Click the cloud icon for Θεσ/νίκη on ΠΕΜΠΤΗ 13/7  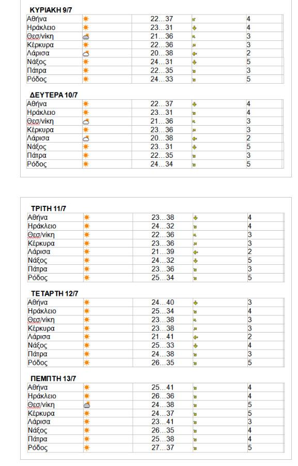tap(87, 405)
